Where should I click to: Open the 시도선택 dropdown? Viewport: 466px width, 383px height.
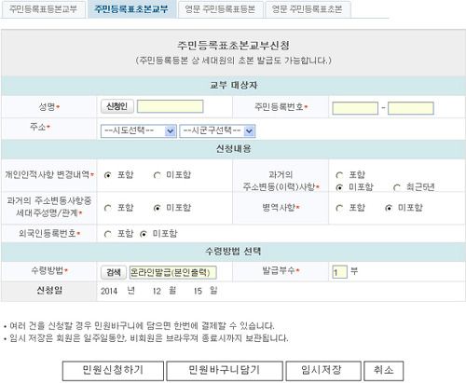click(139, 131)
